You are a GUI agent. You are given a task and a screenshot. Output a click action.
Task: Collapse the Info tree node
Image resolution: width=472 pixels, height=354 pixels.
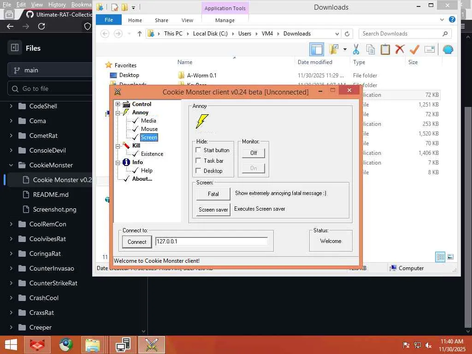[x=118, y=163]
